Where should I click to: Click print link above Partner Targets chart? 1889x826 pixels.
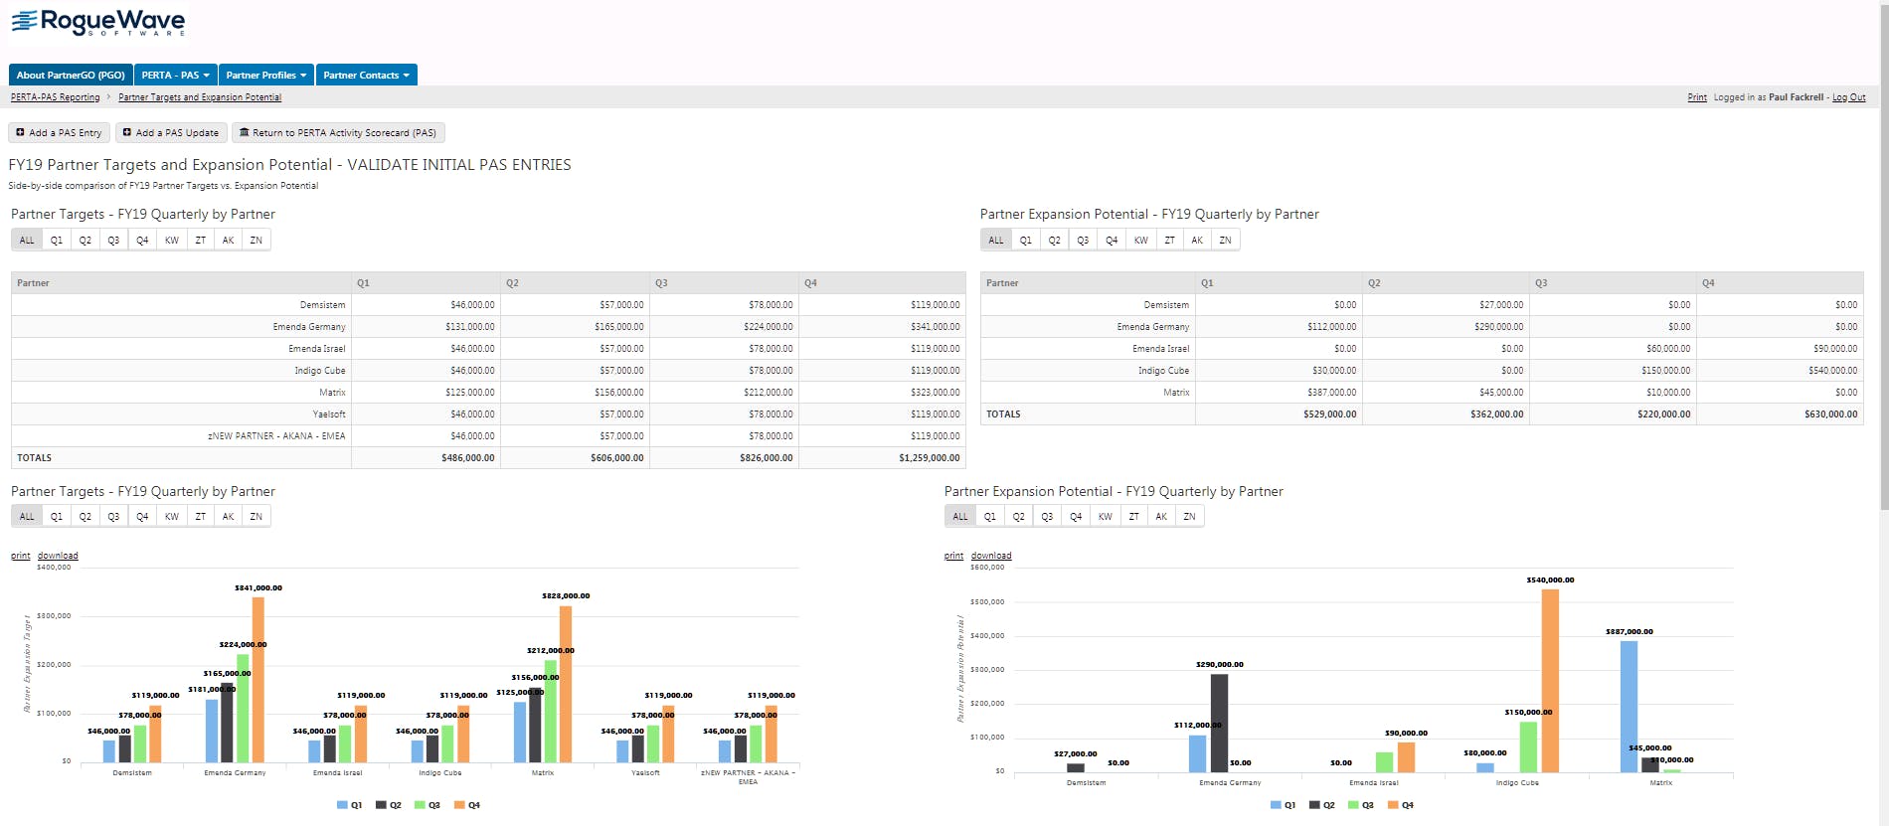pyautogui.click(x=21, y=556)
